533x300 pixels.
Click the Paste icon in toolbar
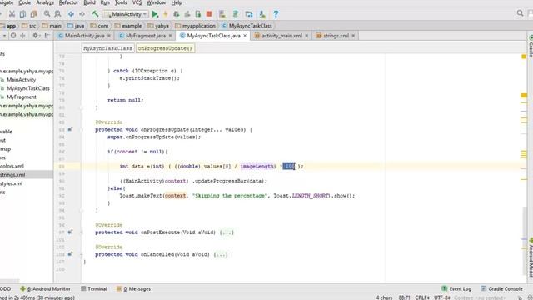coord(33,14)
